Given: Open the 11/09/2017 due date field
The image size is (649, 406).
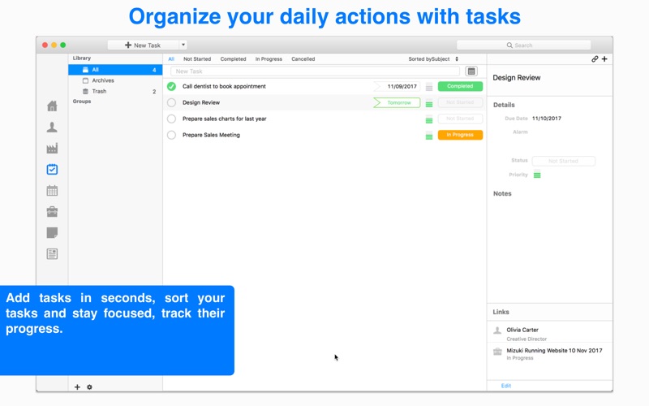Looking at the screenshot, I should click(x=397, y=86).
